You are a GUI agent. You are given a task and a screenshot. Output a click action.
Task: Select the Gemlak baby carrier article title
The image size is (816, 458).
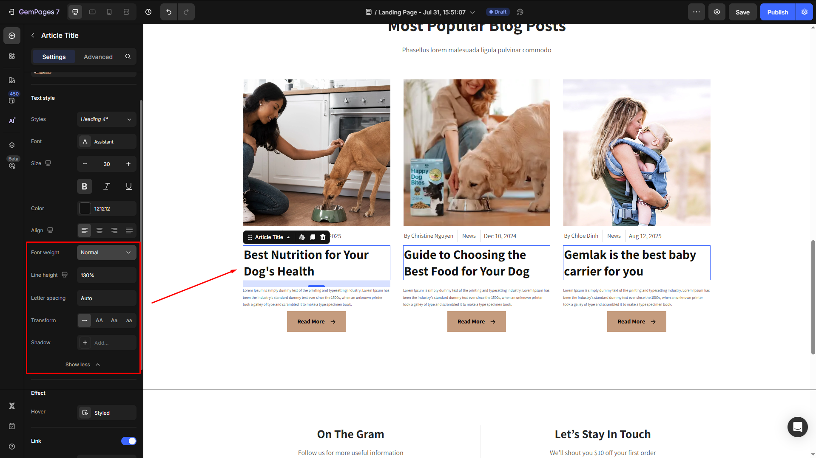[x=637, y=263]
